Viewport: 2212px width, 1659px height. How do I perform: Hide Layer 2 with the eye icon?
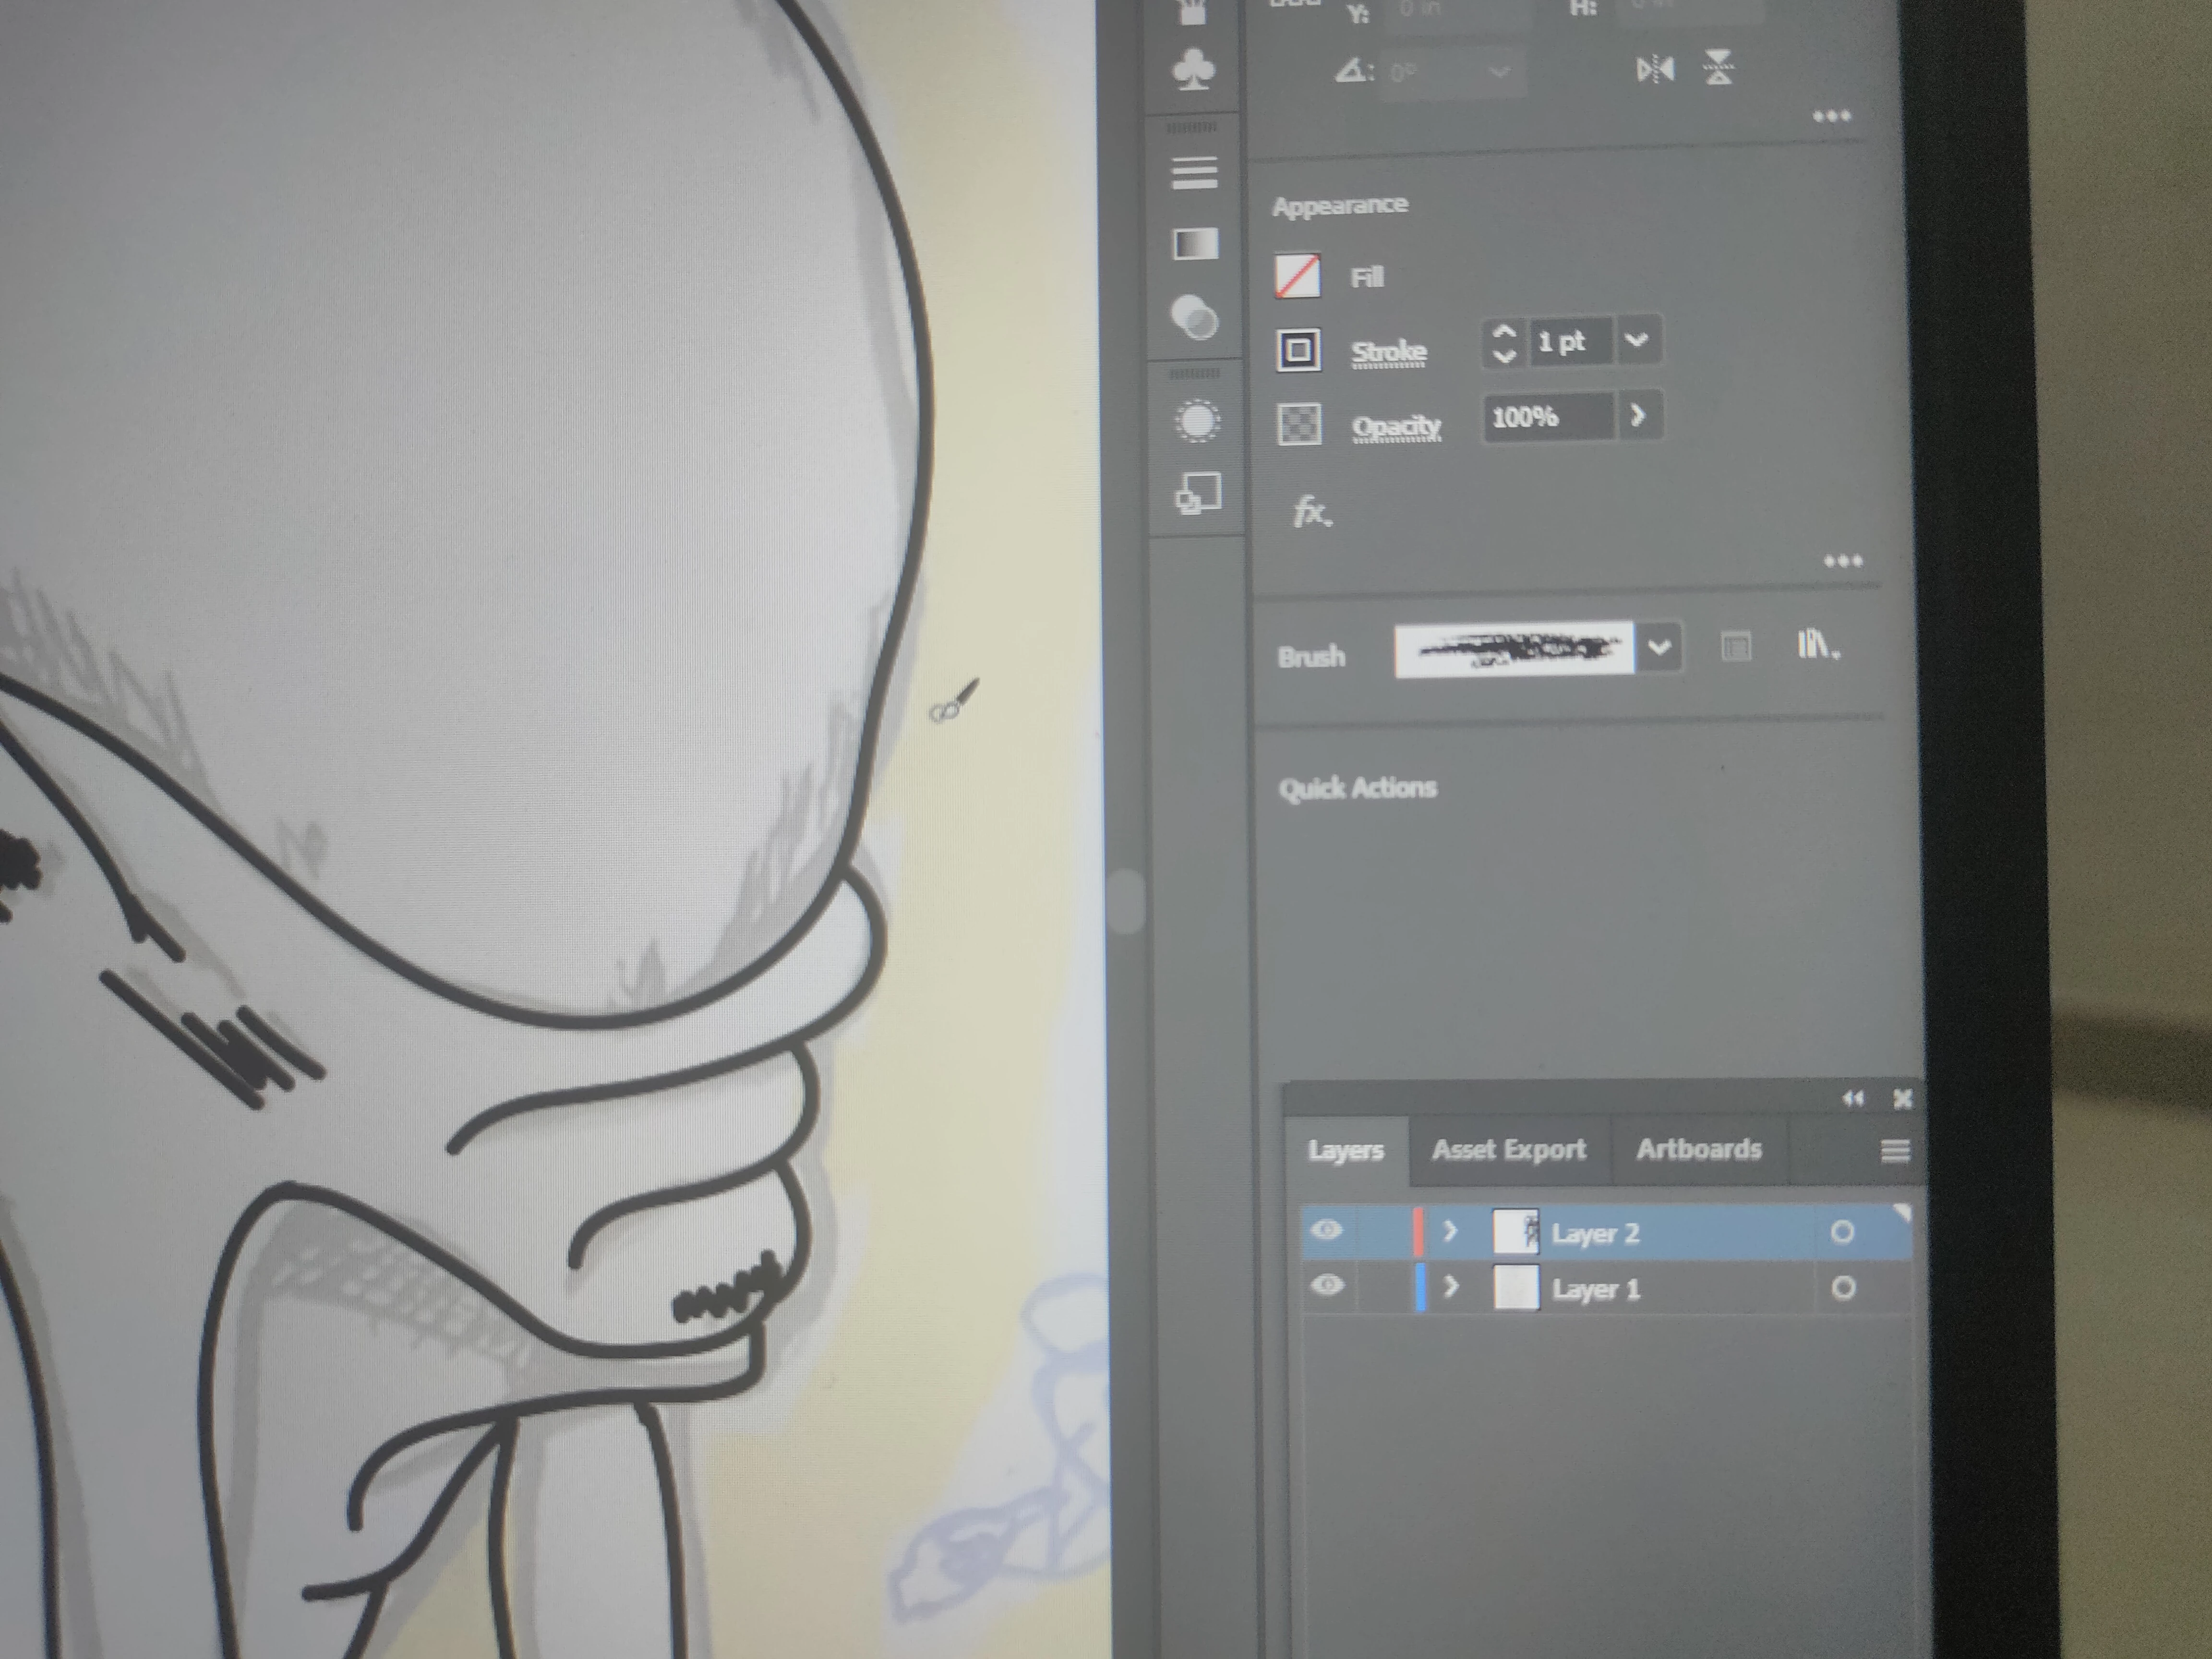[1327, 1230]
